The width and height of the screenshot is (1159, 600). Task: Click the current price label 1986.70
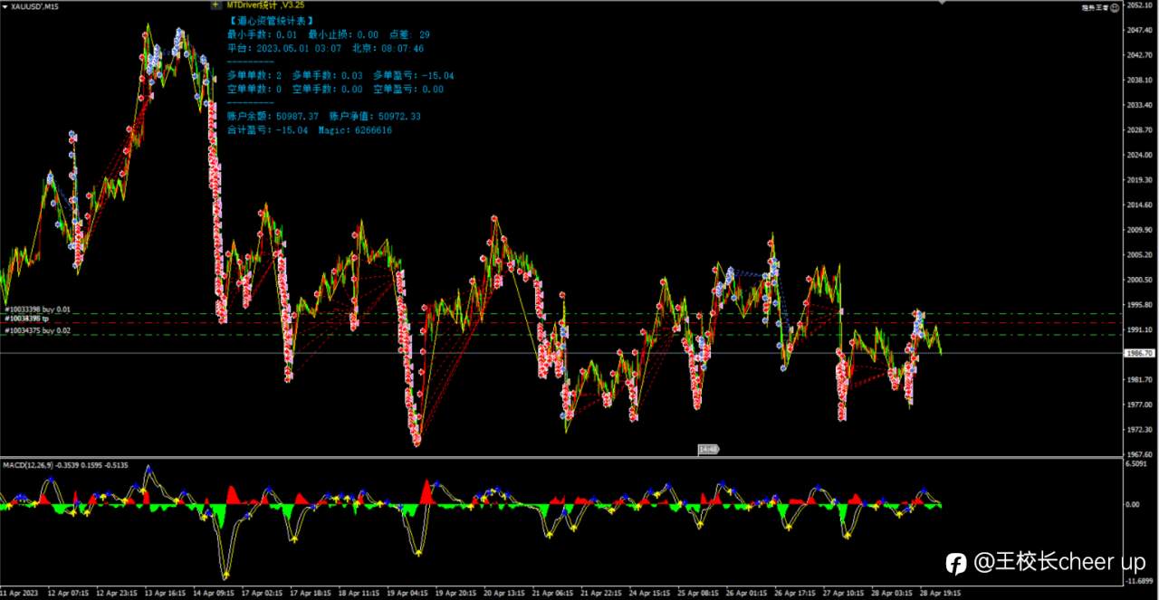click(1137, 354)
